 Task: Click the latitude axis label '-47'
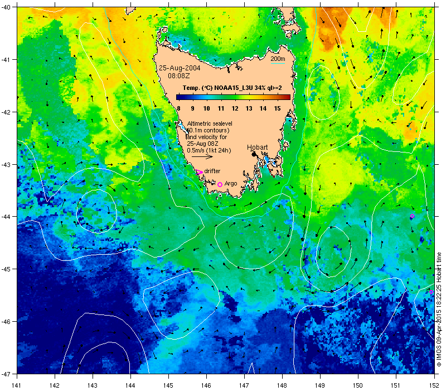pyautogui.click(x=6, y=374)
